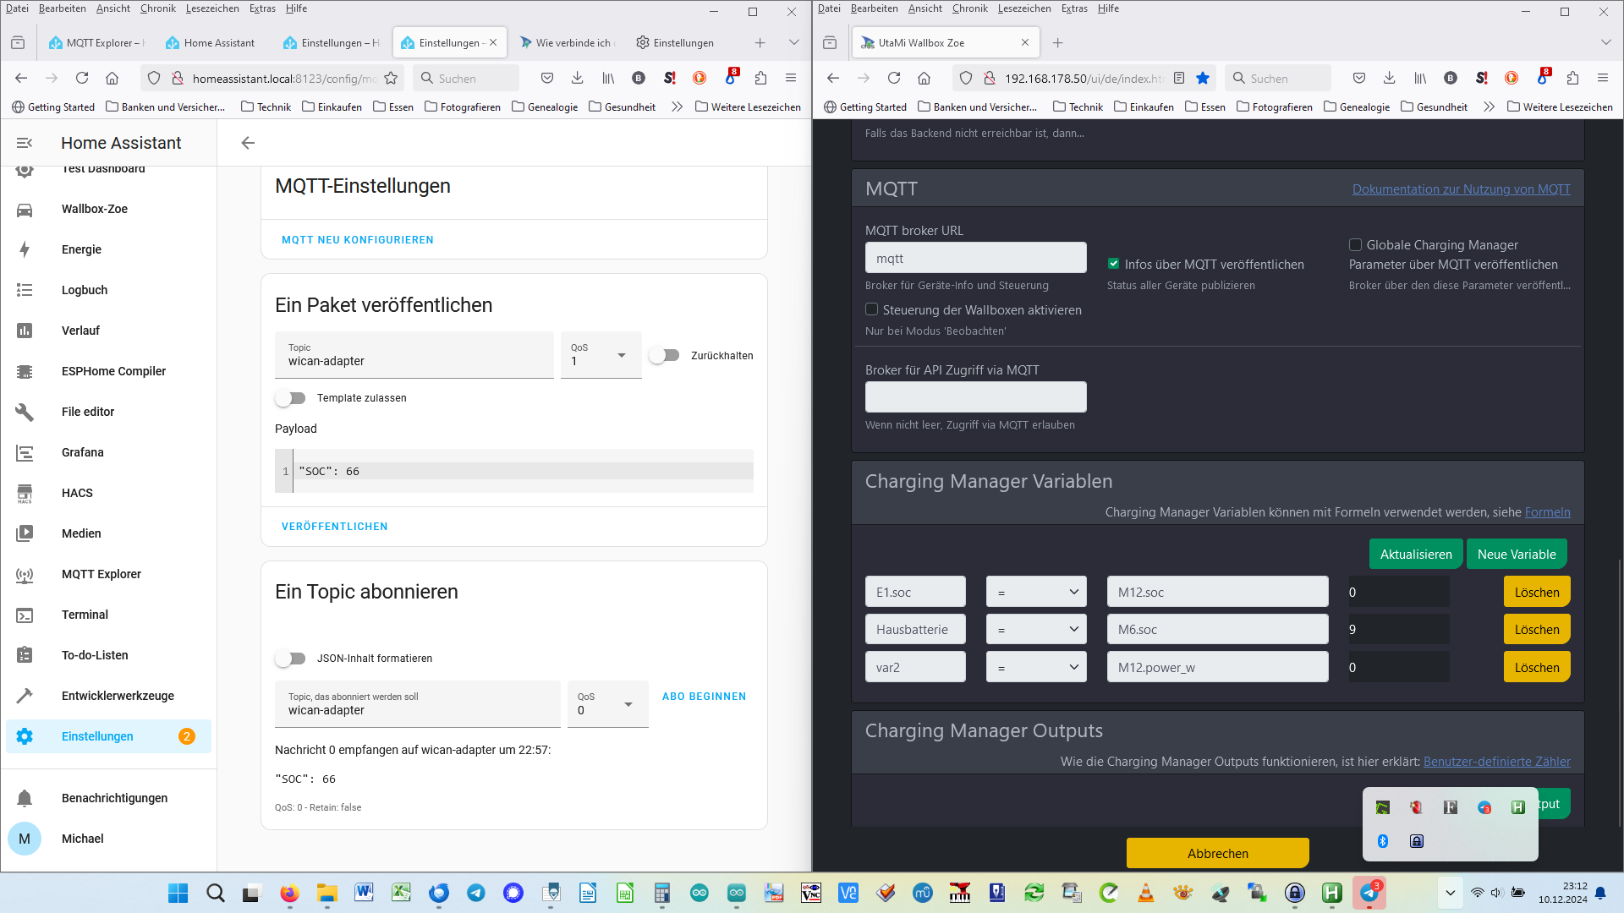Viewport: 1624px width, 913px height.
Task: Expand more bookmarks chevron in left browser
Action: coord(677,107)
